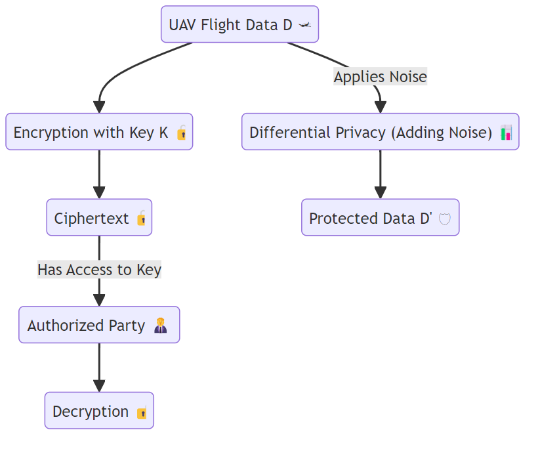The height and width of the screenshot is (449, 538).
Task: Click the lock icon next to Decryption
Action: point(141,412)
